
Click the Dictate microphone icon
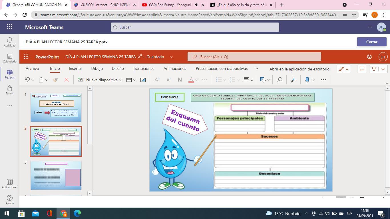[307, 80]
